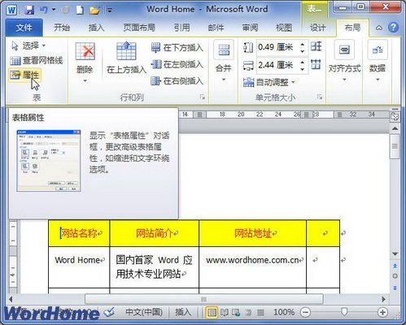406x325 pixels.
Task: Open the undo history dropdown arrow
Action: pyautogui.click(x=54, y=10)
